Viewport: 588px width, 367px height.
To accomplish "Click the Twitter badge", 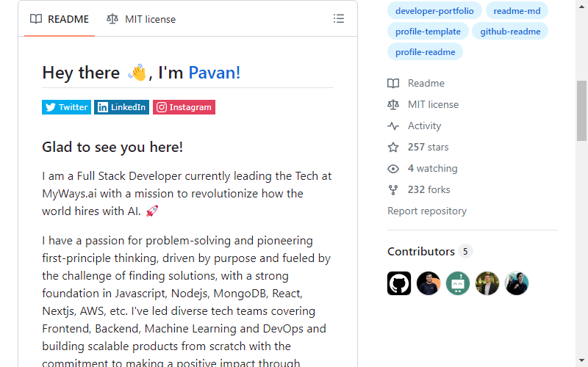I will 66,107.
